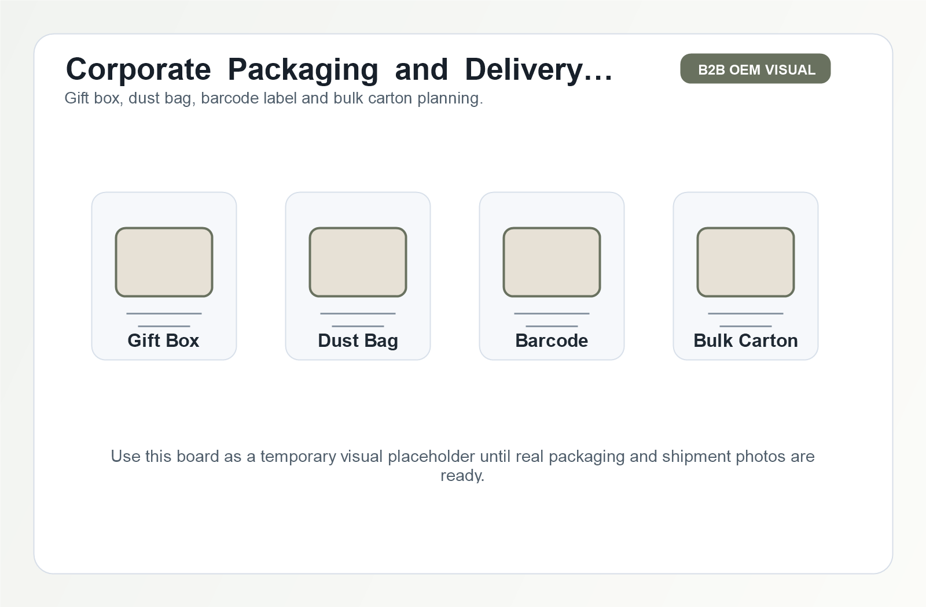Click the temporary visual placeholder note
Image resolution: width=926 pixels, height=607 pixels.
[462, 465]
